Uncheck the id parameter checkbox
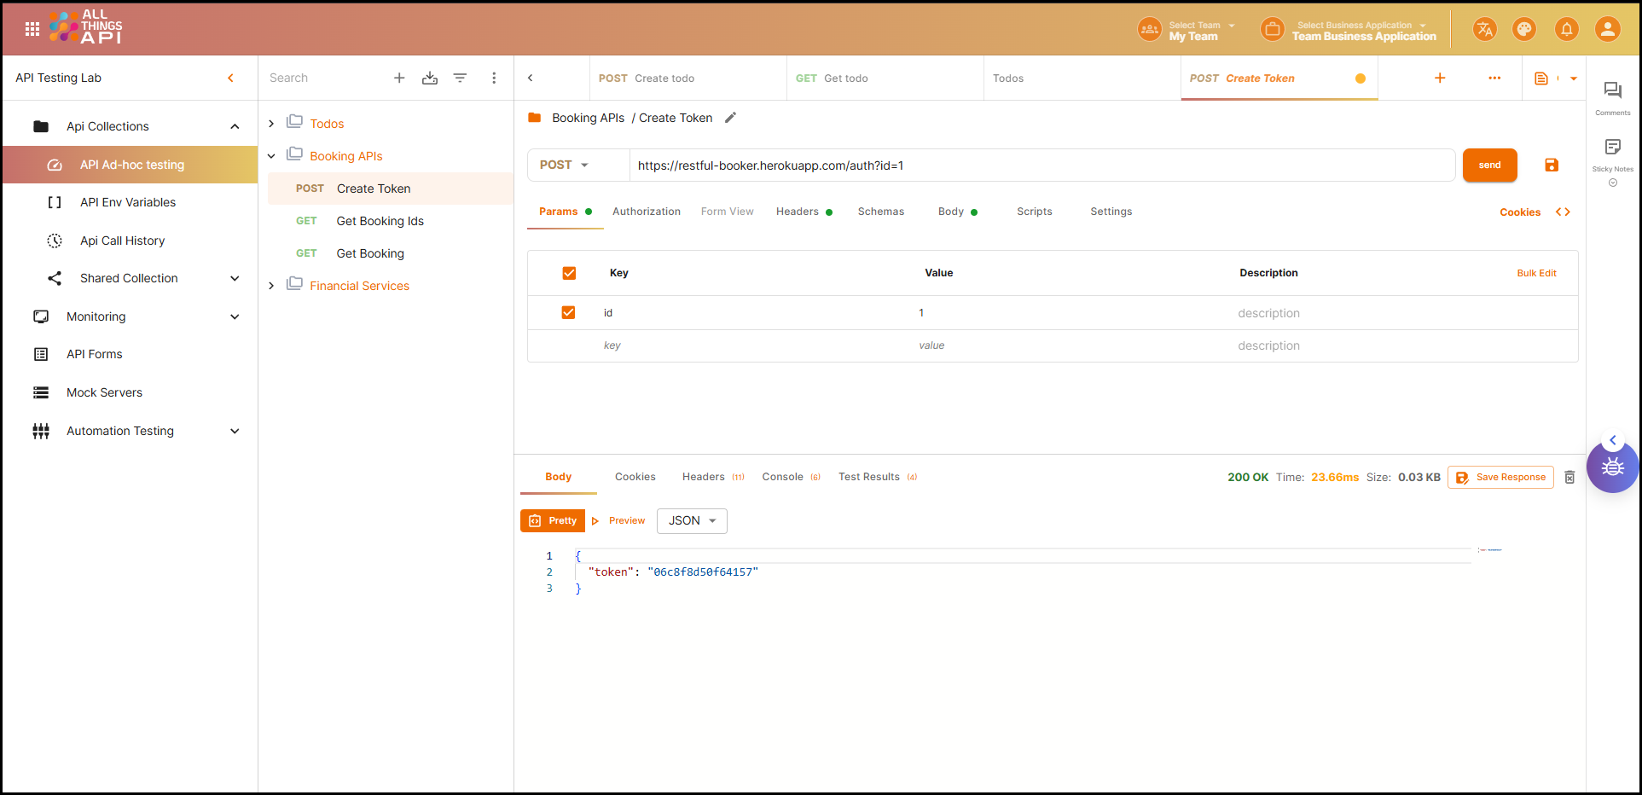This screenshot has height=795, width=1642. (x=568, y=313)
